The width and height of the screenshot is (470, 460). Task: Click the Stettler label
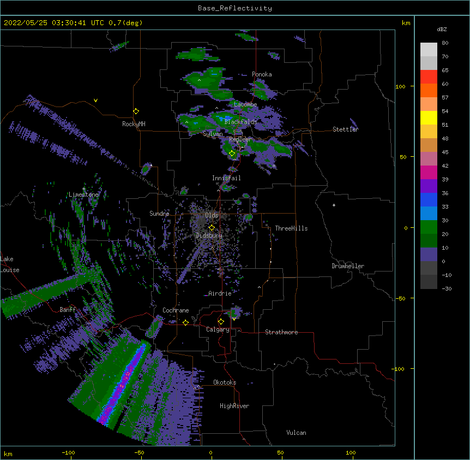click(346, 129)
